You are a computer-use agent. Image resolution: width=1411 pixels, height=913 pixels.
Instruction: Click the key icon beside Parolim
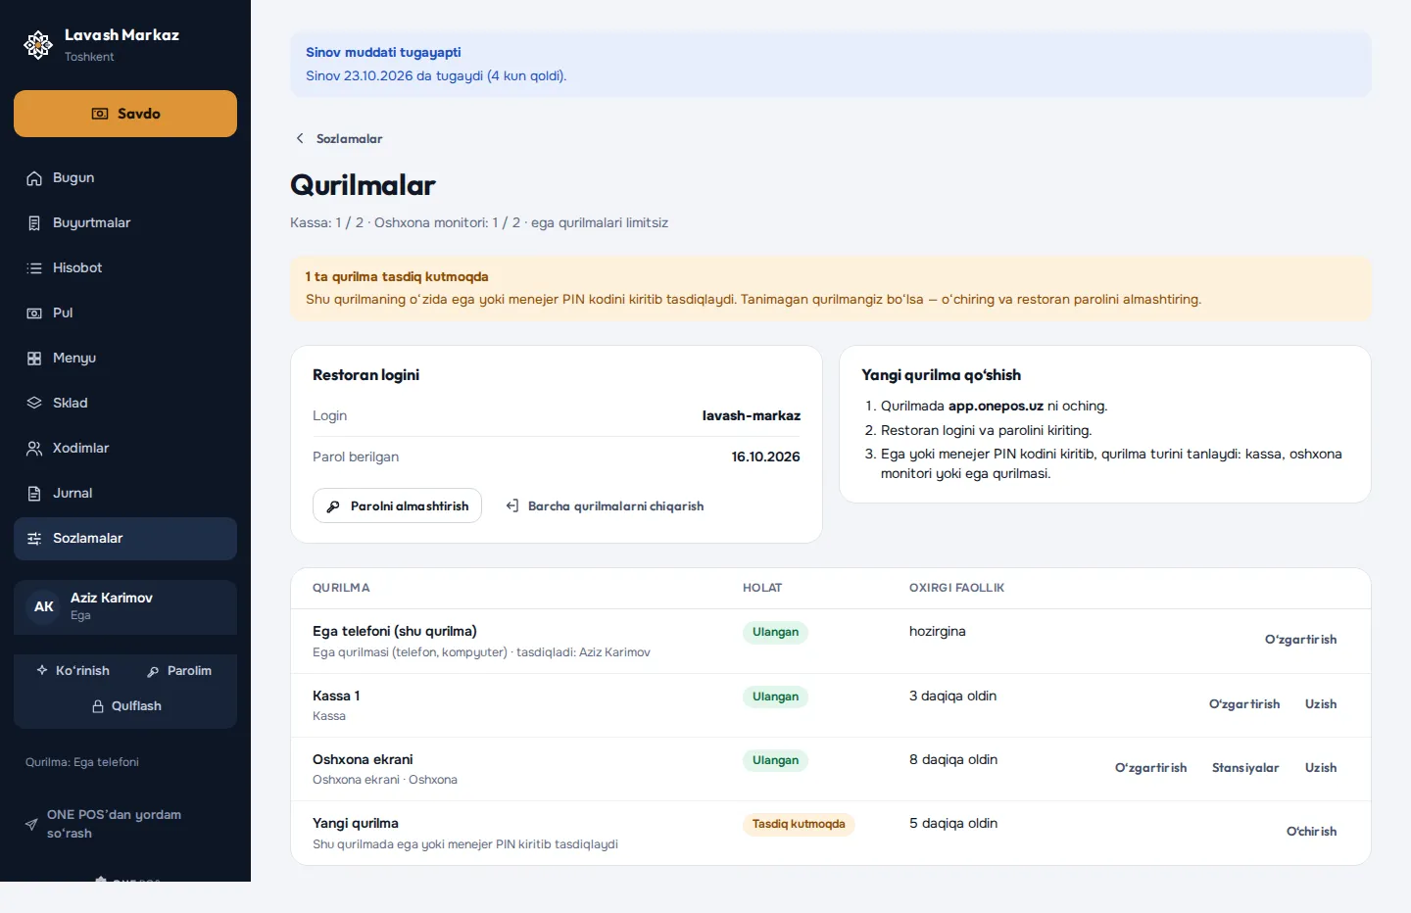coord(153,671)
